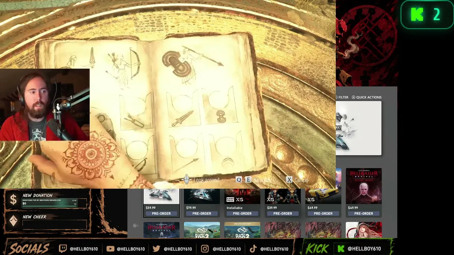Click the Quick Actions circle icon
Viewport: 454px width, 255px height.
pos(353,97)
